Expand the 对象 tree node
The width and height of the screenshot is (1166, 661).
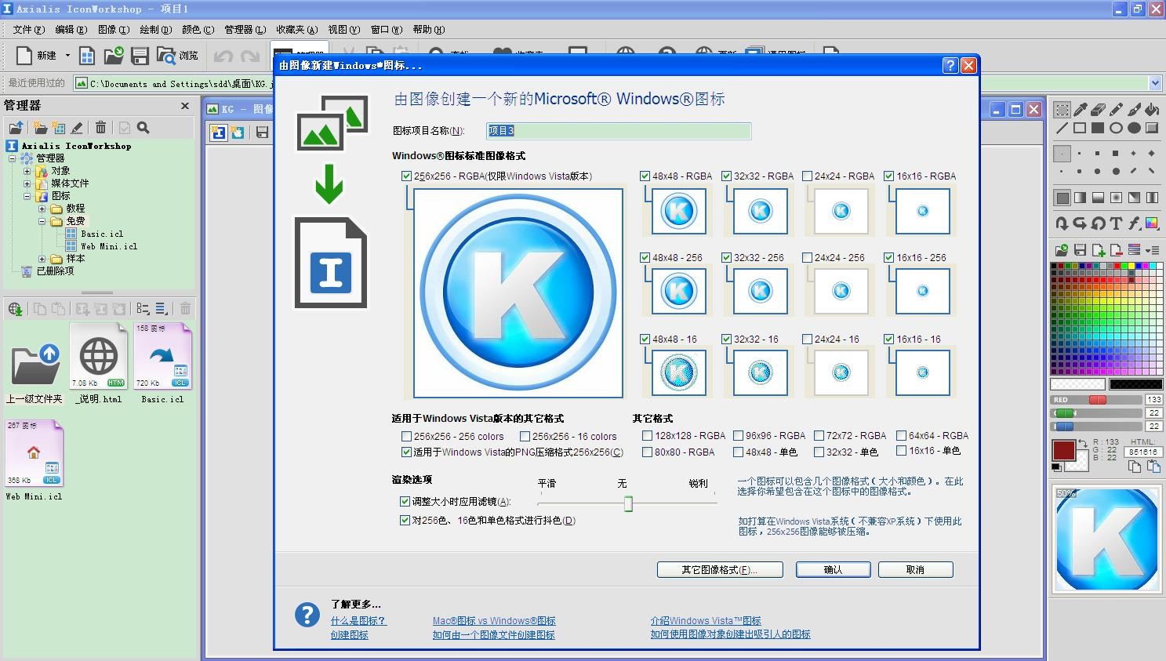coord(27,171)
